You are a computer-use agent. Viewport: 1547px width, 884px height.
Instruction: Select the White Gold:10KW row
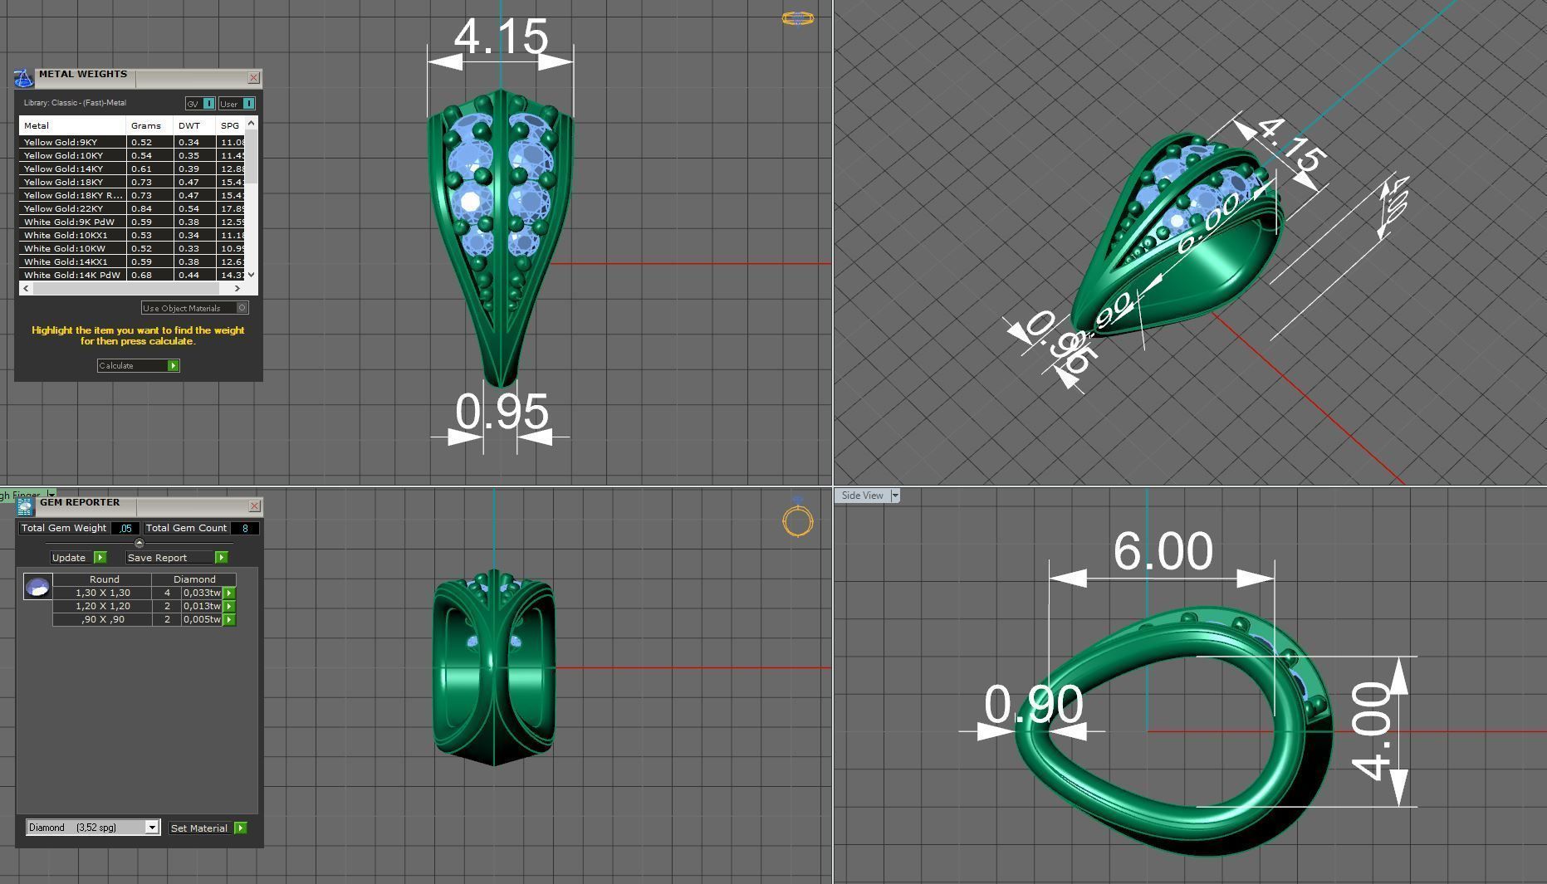click(133, 248)
